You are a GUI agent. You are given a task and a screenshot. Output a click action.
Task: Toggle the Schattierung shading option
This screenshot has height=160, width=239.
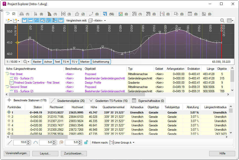[101, 62]
